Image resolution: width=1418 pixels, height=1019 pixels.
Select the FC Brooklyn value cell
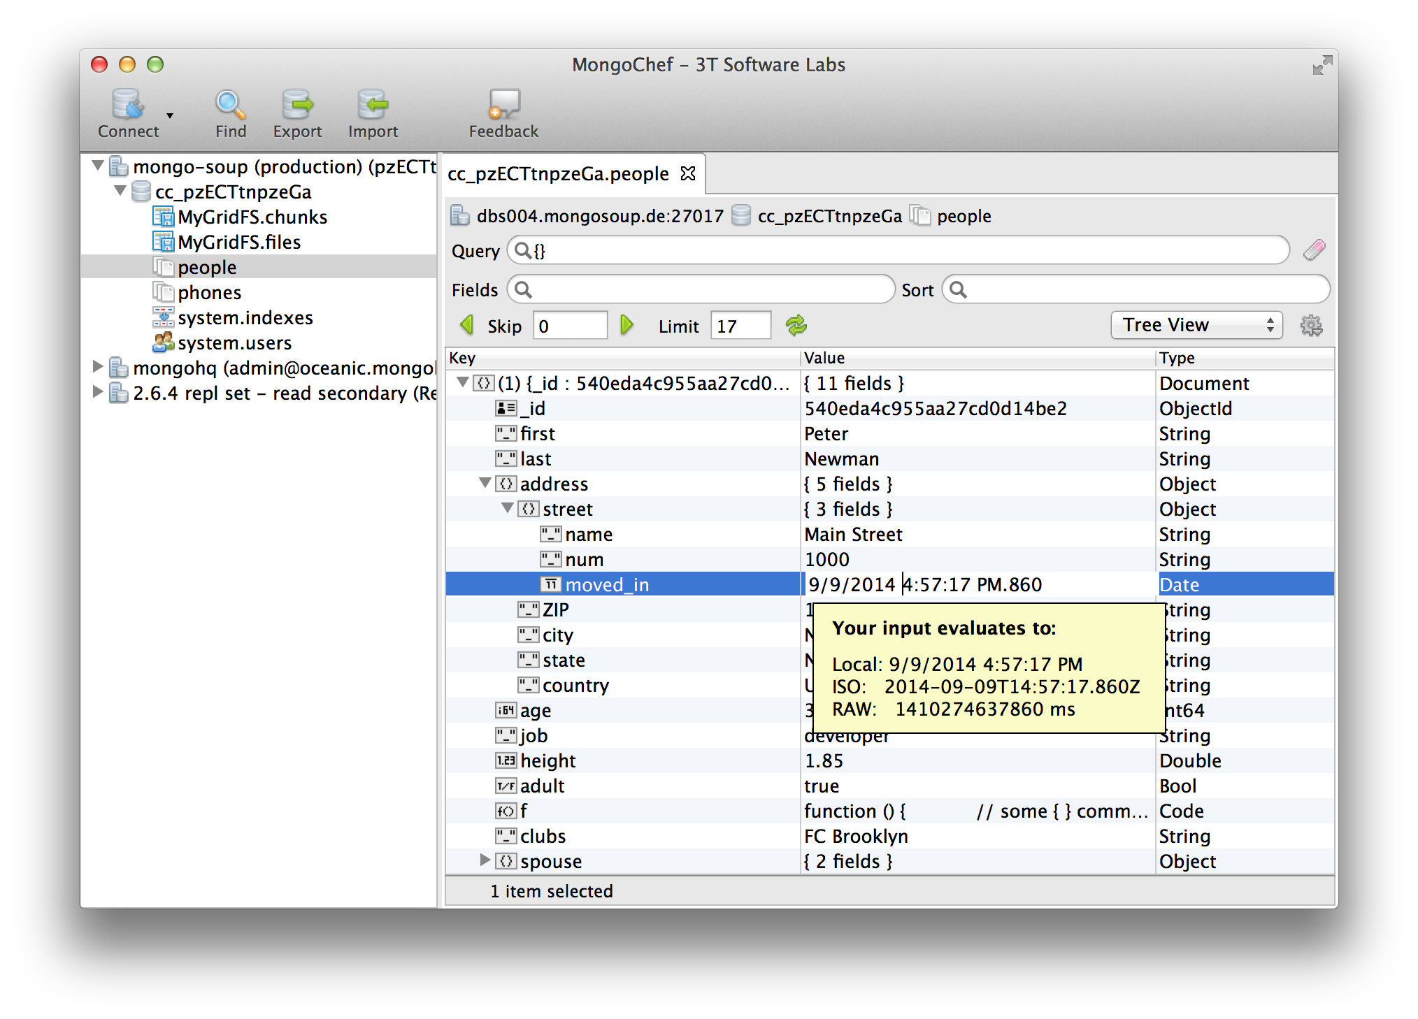[x=977, y=836]
